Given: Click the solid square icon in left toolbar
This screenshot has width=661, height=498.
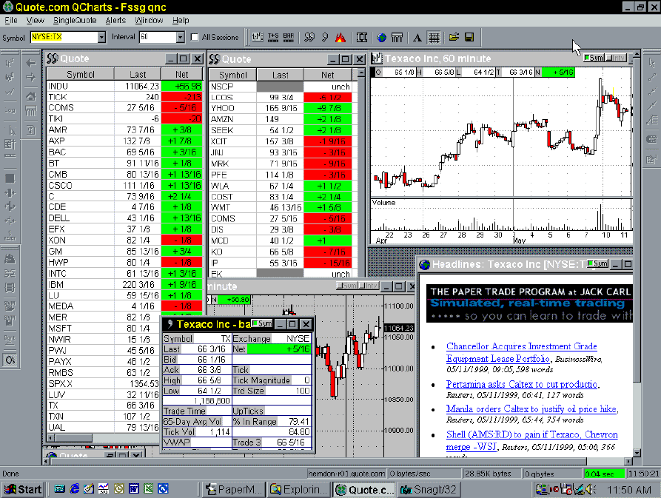Looking at the screenshot, I should 10,178.
